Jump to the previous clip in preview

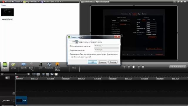click(x=125, y=67)
